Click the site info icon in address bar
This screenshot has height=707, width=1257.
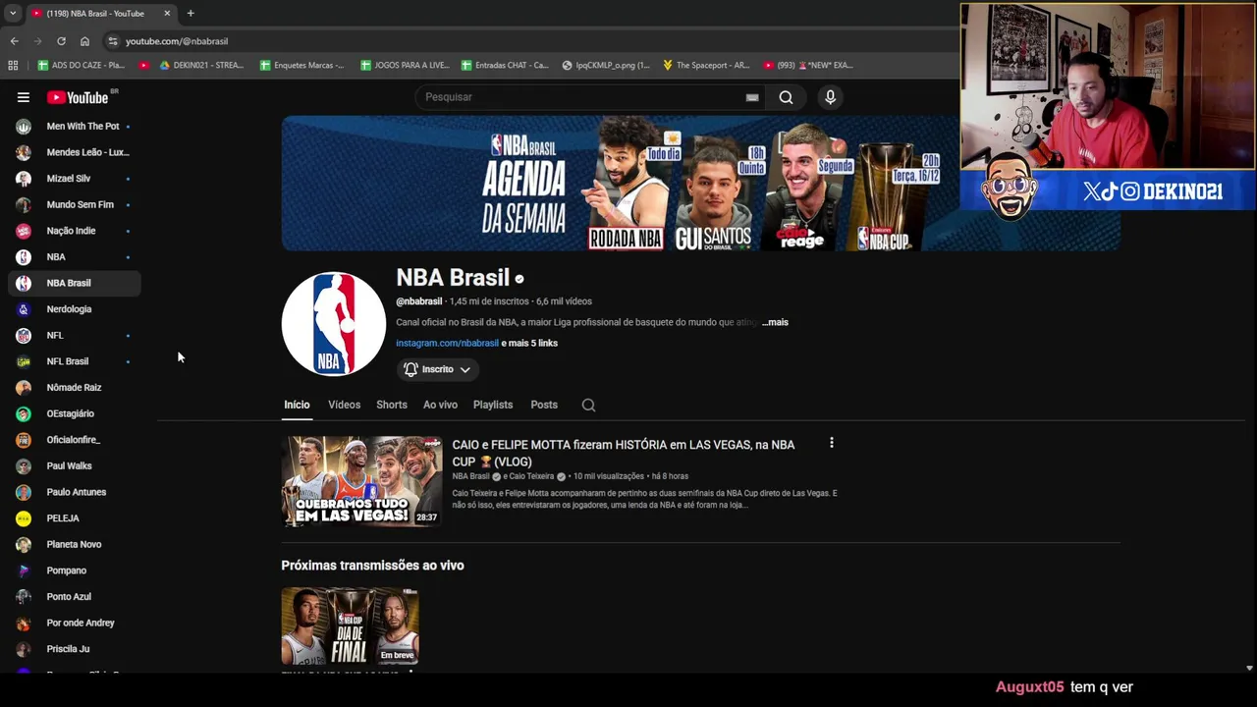click(113, 41)
